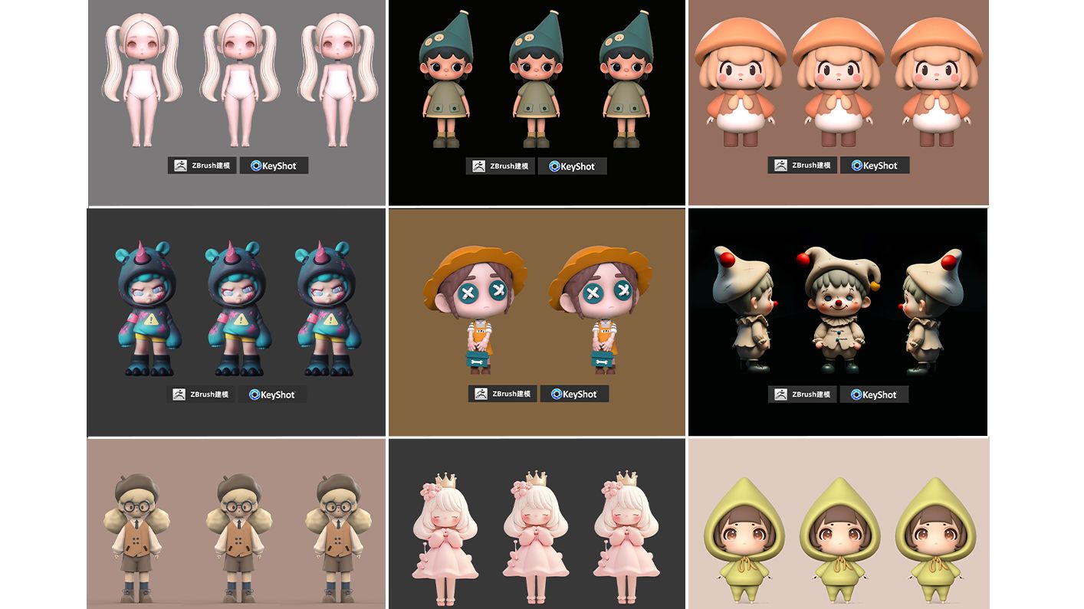Click KeyShot badge under twin-ponytail doll

[x=274, y=165]
